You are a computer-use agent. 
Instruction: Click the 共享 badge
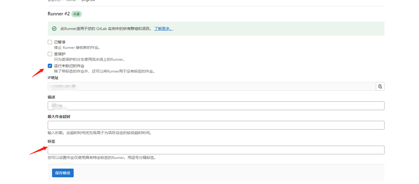[x=77, y=14]
